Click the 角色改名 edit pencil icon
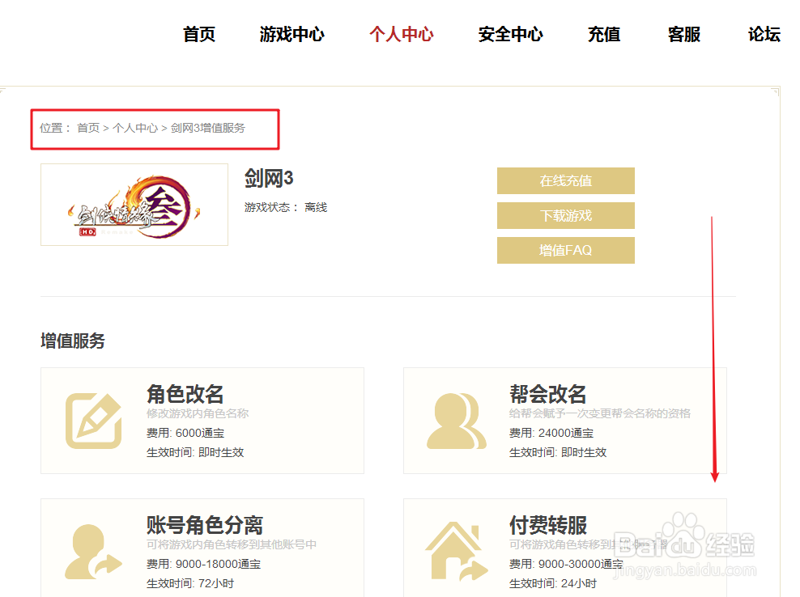 (94, 421)
